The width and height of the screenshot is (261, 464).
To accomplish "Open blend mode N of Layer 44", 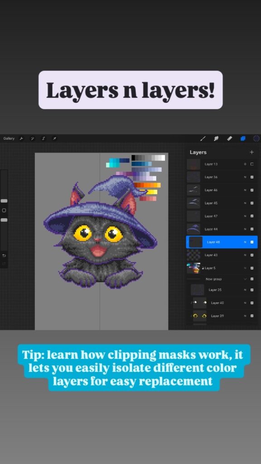I will pyautogui.click(x=245, y=229).
